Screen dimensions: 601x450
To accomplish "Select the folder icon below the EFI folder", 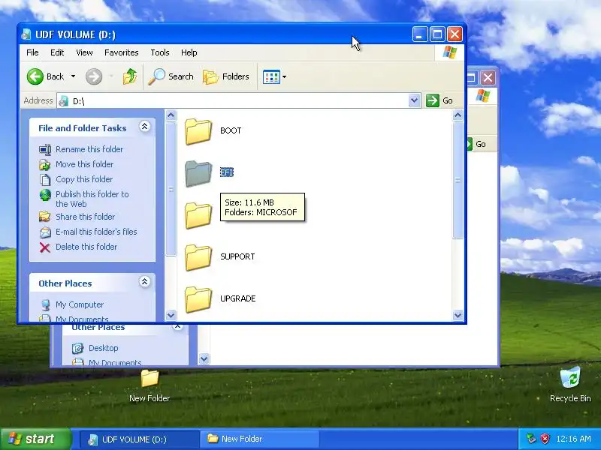I will click(198, 215).
